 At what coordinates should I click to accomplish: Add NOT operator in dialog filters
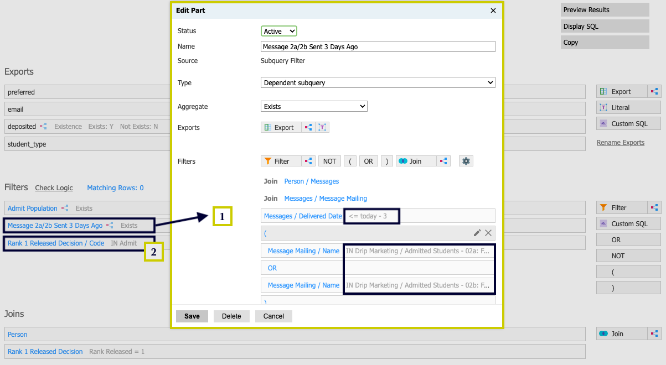pyautogui.click(x=329, y=161)
